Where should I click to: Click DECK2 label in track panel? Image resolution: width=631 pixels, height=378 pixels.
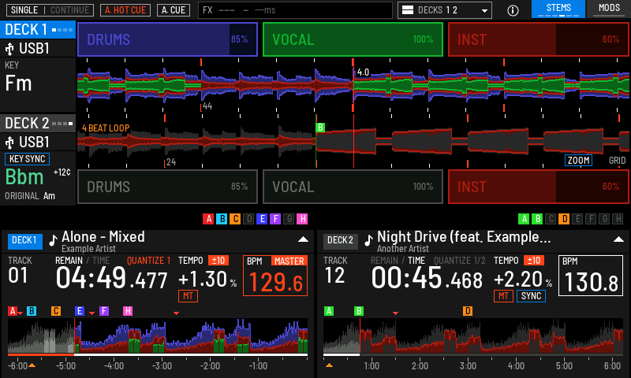point(340,240)
